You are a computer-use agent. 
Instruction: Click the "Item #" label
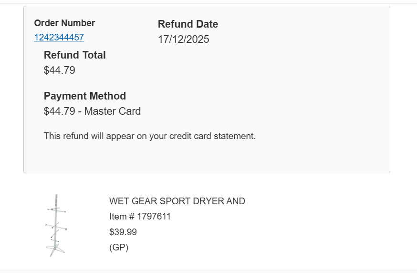(122, 217)
